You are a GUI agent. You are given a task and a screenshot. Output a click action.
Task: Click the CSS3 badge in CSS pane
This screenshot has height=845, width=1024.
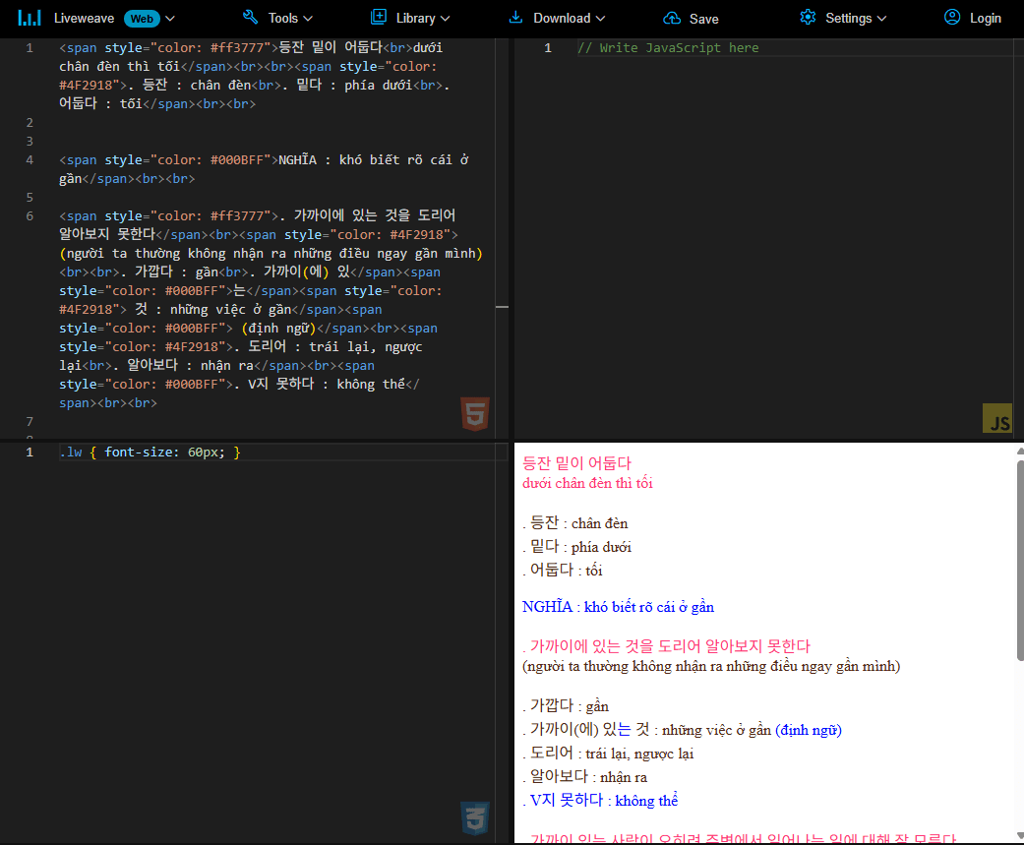tap(474, 818)
